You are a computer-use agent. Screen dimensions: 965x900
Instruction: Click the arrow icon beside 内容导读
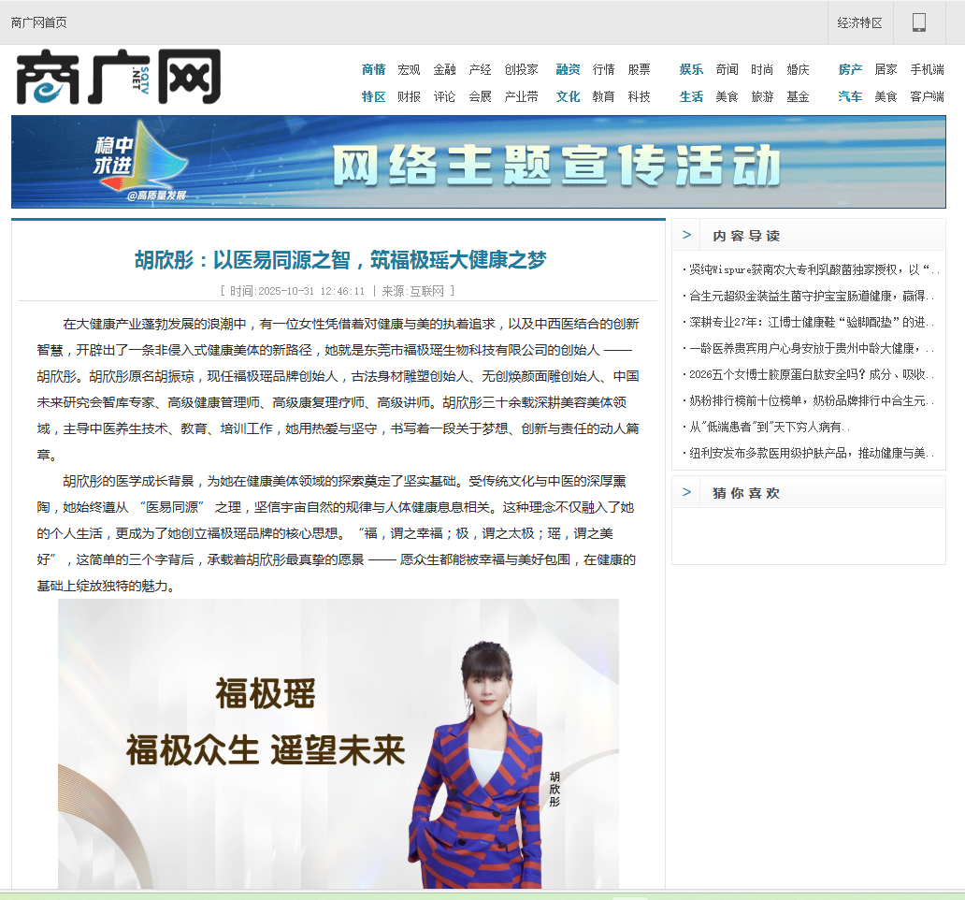coord(687,235)
